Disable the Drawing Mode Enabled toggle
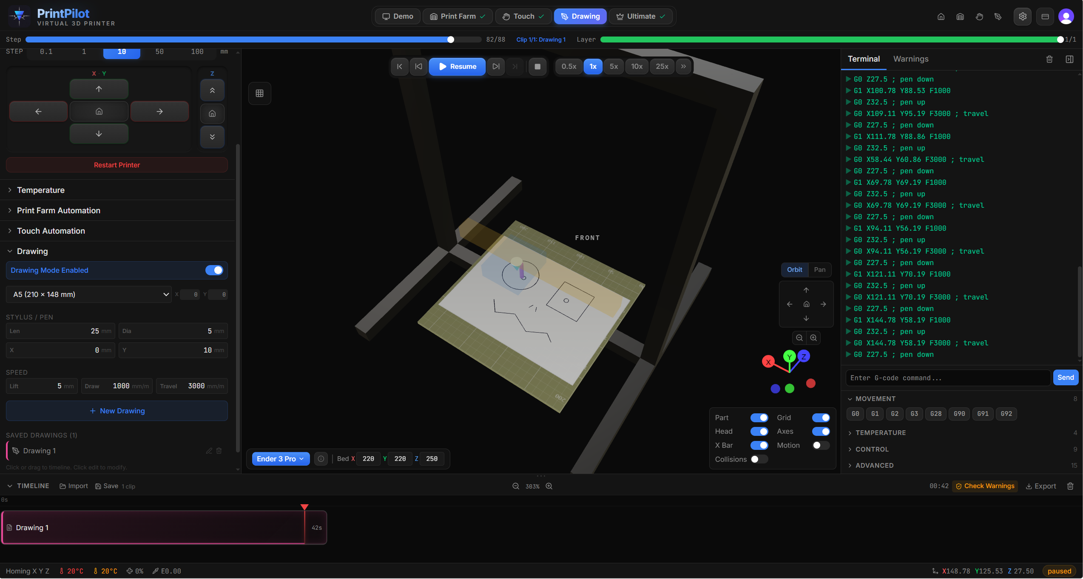This screenshot has width=1083, height=579. [x=214, y=270]
